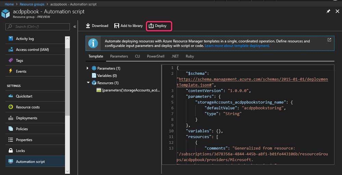The height and width of the screenshot is (175, 342).
Task: Open the Ruby tab
Action: coord(189,56)
